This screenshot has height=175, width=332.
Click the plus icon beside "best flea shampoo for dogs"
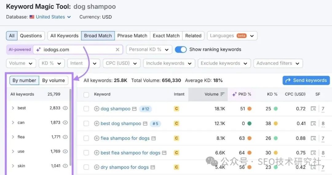click(x=97, y=153)
